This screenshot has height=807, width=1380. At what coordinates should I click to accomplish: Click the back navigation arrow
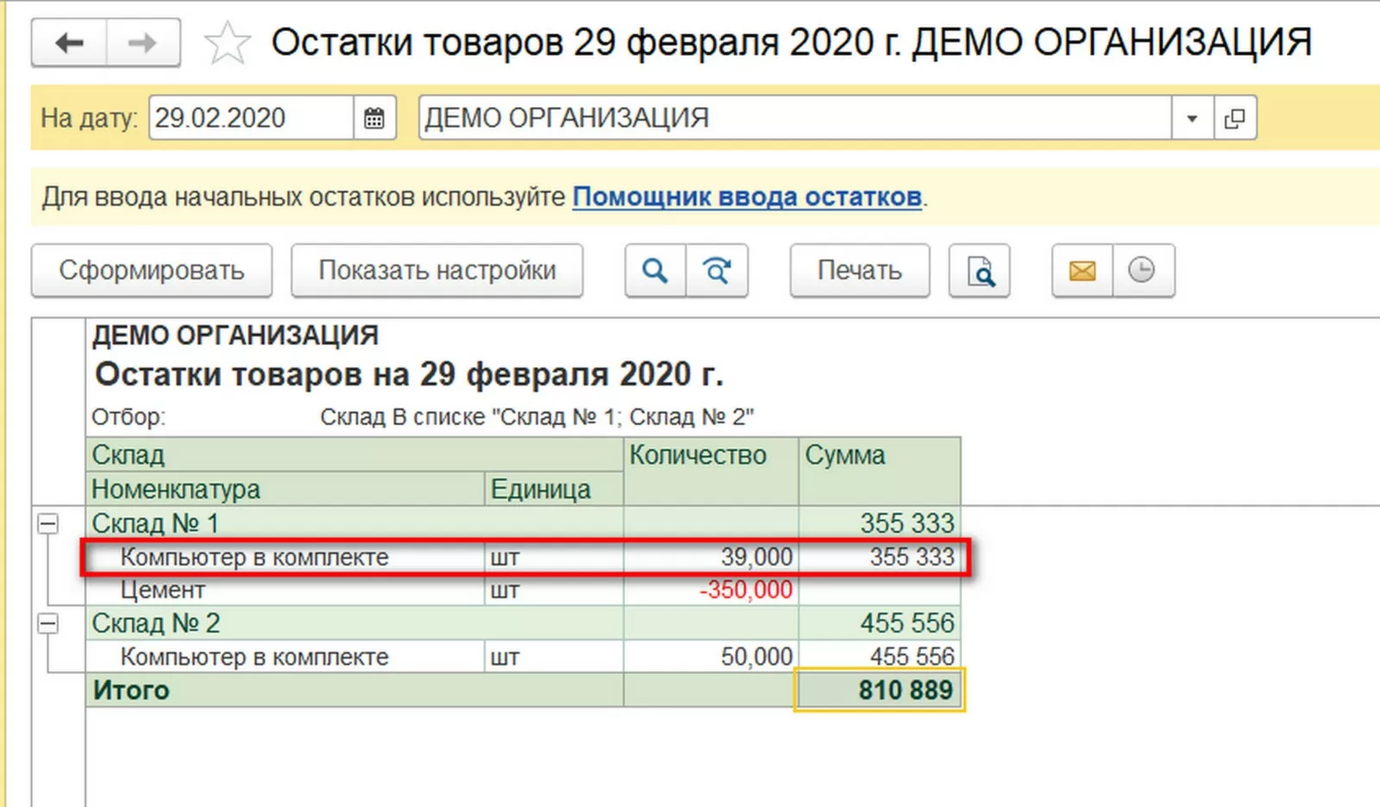pyautogui.click(x=69, y=42)
